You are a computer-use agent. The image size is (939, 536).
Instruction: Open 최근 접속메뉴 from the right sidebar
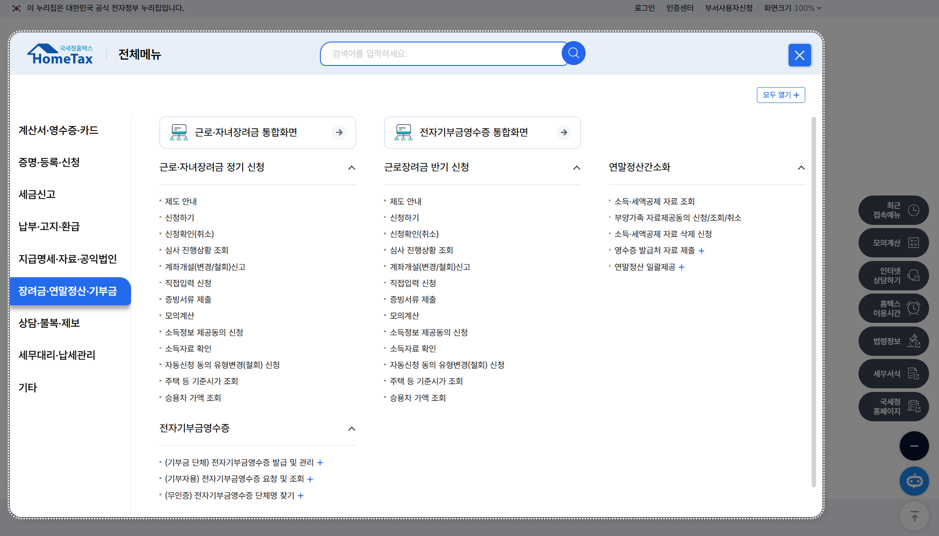[x=893, y=210]
